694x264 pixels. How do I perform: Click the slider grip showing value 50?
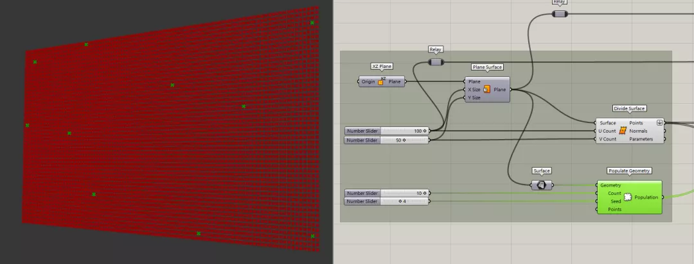(x=404, y=140)
